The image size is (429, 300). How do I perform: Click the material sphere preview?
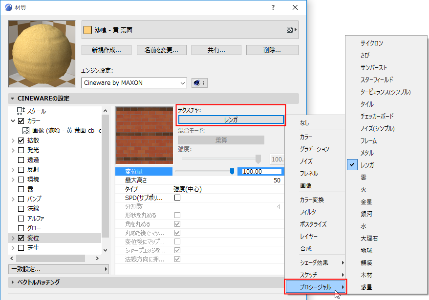(x=42, y=54)
